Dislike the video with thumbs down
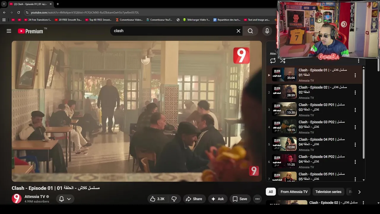380x214 pixels. tap(174, 199)
